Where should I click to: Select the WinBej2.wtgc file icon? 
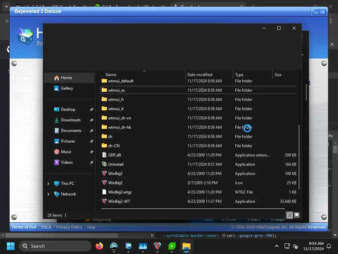pos(104,192)
